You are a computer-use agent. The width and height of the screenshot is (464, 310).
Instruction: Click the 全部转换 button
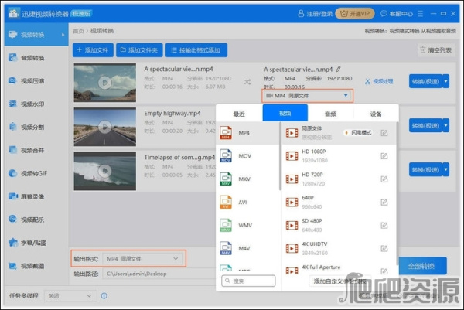click(422, 266)
